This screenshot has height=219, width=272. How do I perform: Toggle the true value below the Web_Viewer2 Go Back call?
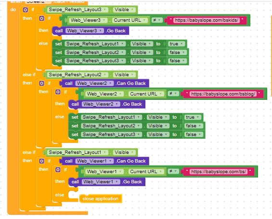[193, 117]
